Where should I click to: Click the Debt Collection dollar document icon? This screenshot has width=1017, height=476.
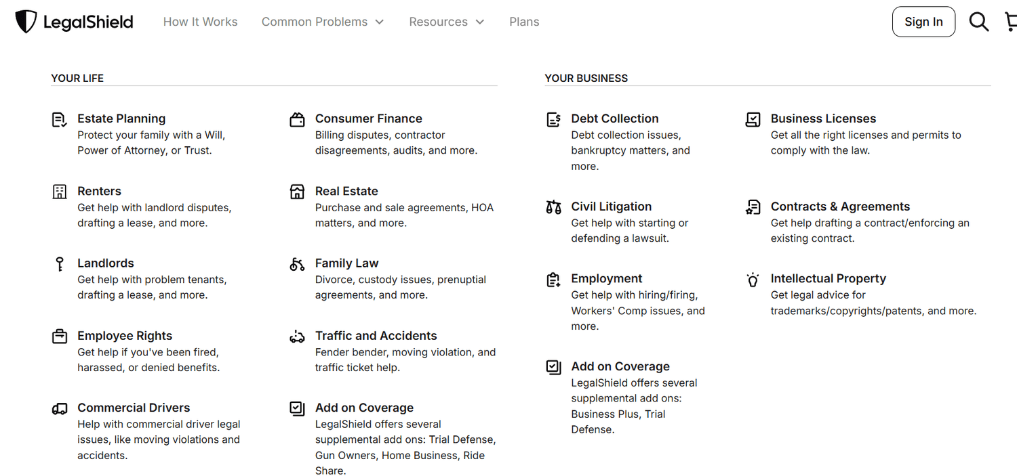pos(553,119)
